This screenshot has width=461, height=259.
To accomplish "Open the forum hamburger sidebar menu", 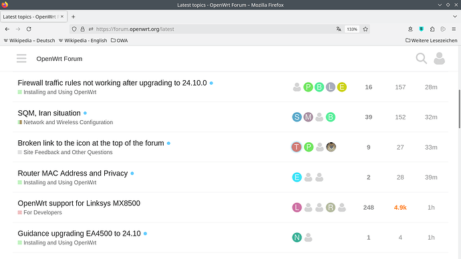I will click(x=21, y=59).
